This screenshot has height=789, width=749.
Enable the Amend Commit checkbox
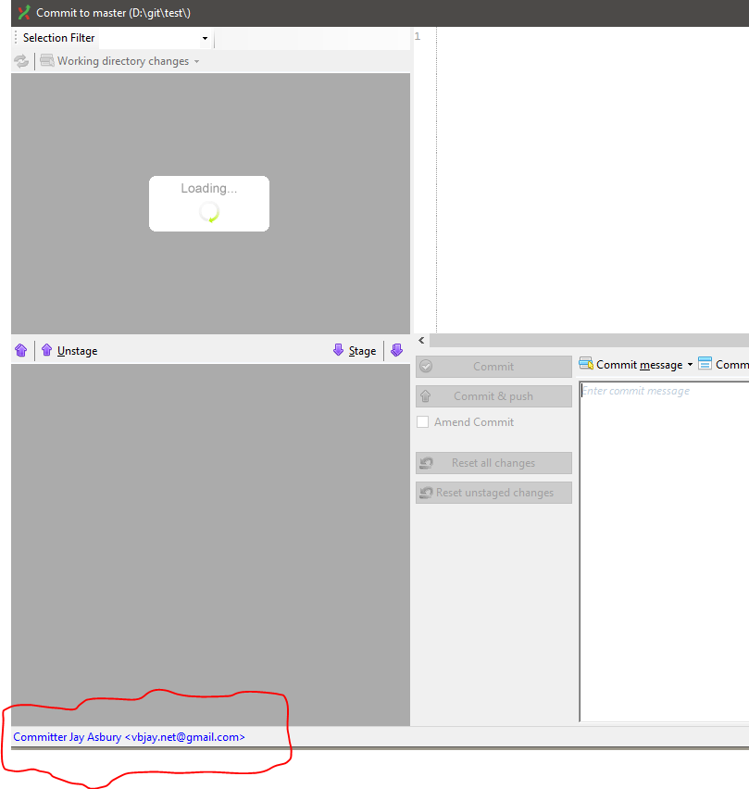pyautogui.click(x=422, y=421)
